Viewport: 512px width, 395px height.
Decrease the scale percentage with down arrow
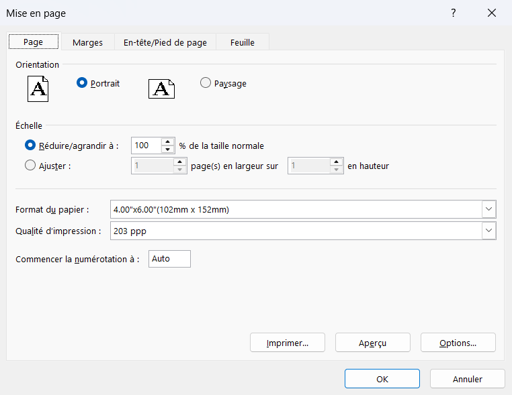pos(167,150)
